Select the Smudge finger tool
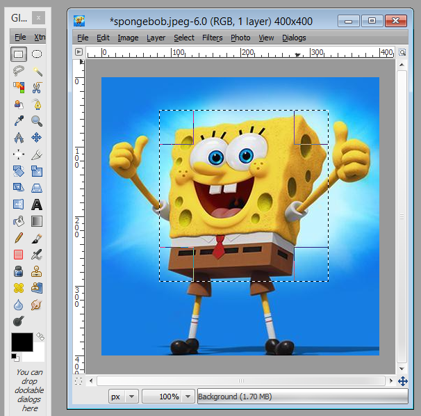This screenshot has height=416, width=421. click(37, 305)
